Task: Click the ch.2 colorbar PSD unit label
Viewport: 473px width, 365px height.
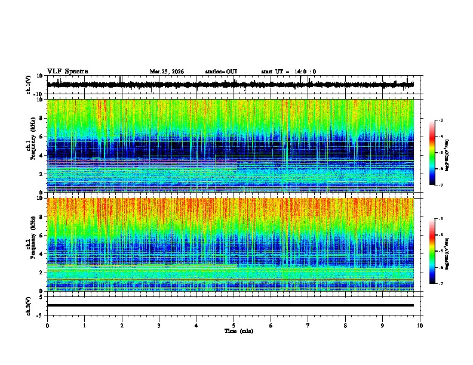Action: coord(447,253)
